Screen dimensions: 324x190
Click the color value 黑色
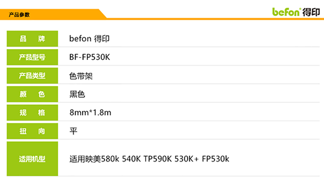pos(77,94)
